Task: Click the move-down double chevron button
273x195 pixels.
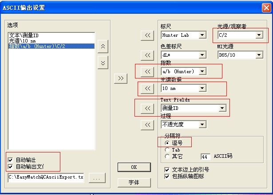Action: (x=103, y=62)
